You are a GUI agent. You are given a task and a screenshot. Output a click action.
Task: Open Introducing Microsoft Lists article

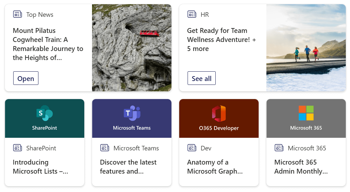40,167
